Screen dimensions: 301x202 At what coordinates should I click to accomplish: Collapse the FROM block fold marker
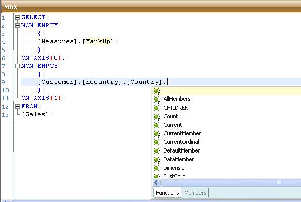point(18,106)
